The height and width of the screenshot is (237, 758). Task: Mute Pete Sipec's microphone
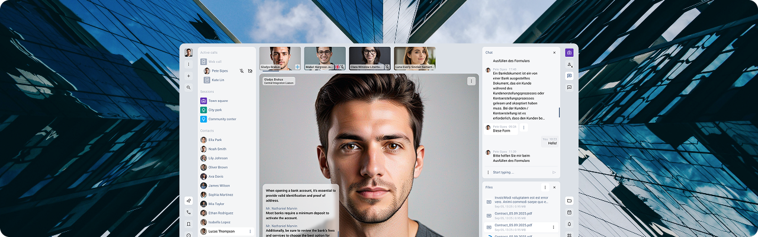(x=242, y=71)
